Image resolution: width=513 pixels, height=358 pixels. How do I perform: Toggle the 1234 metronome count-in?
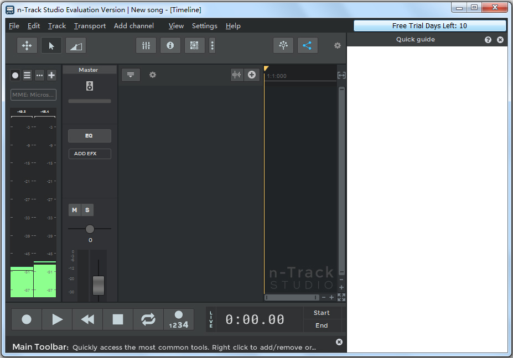(179, 319)
